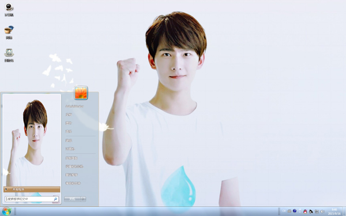
Task: Click the Shut down button
Action: pyautogui.click(x=73, y=199)
